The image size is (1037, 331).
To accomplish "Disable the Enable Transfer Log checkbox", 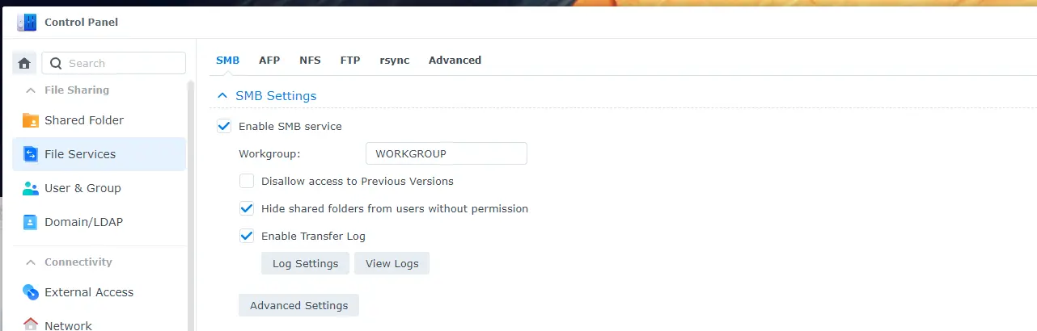I will point(247,237).
